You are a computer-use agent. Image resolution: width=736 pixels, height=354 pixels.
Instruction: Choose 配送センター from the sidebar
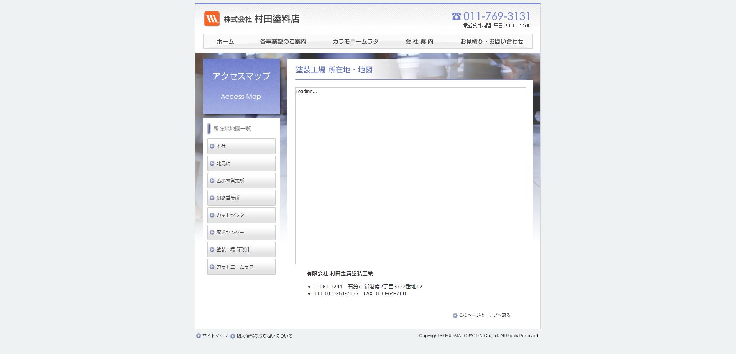click(x=241, y=233)
